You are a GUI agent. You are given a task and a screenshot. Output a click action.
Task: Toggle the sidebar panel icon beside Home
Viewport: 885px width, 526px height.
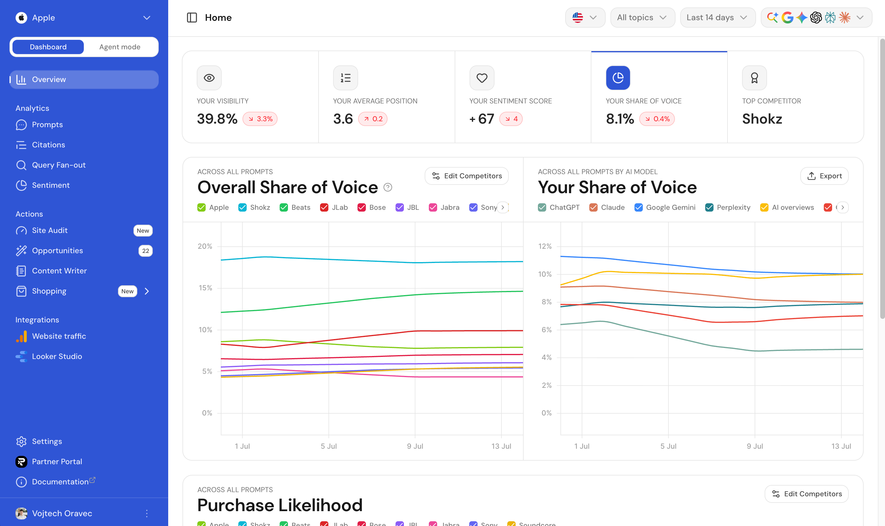192,17
